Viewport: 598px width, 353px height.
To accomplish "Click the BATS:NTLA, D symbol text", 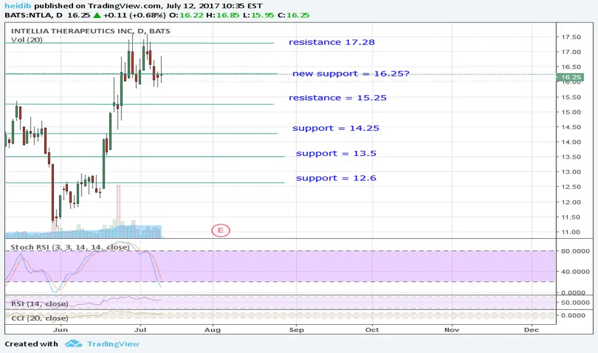I will pos(33,15).
